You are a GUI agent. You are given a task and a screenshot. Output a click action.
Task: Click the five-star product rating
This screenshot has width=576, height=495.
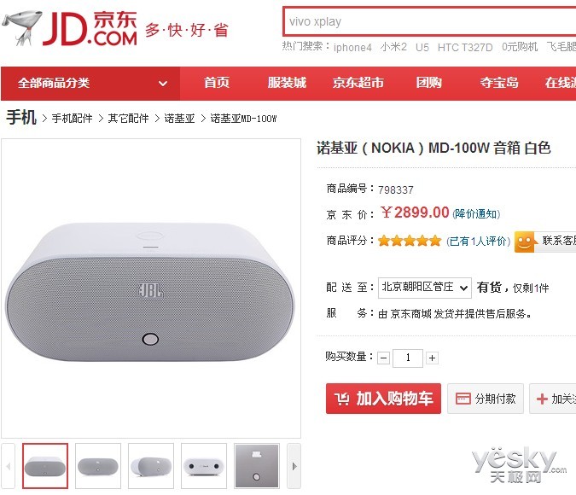pos(410,241)
